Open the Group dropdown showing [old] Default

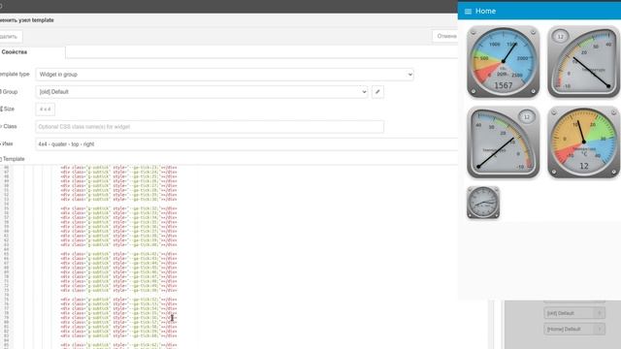tap(202, 92)
